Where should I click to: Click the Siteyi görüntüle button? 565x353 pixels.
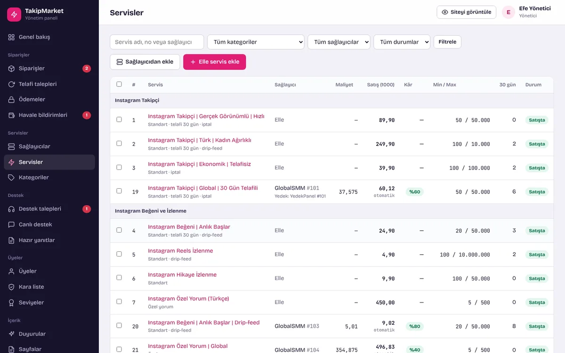pyautogui.click(x=467, y=12)
